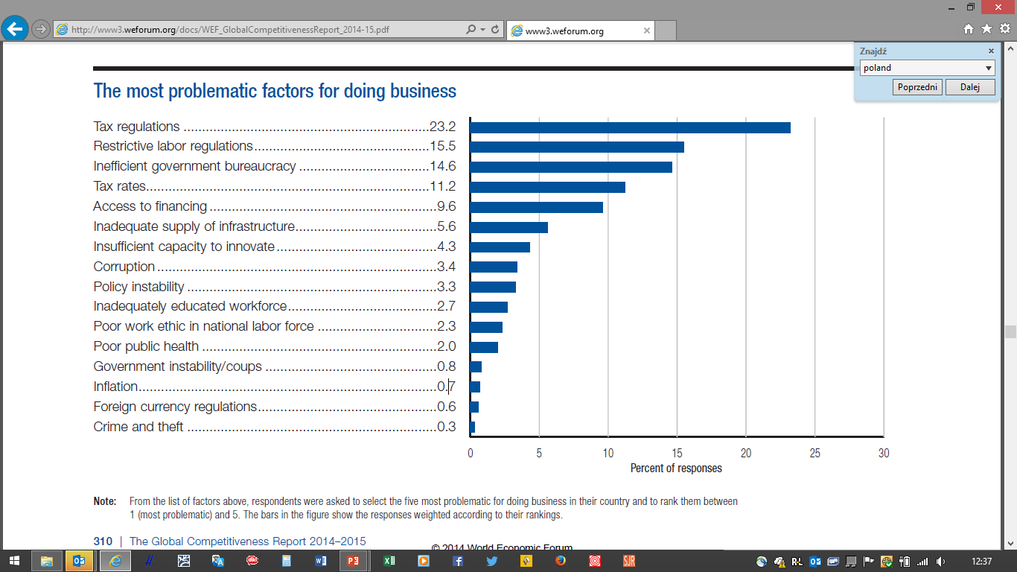Open the diki dictionary taskbar icon
The height and width of the screenshot is (572, 1017).
252,561
